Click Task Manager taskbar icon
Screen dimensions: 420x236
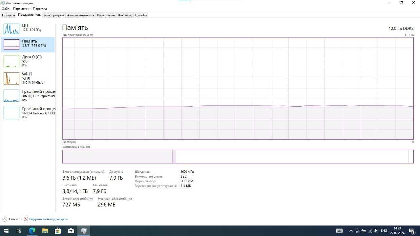click(x=84, y=231)
